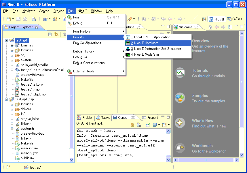Collapse All in Project Explorer

pos(50,34)
